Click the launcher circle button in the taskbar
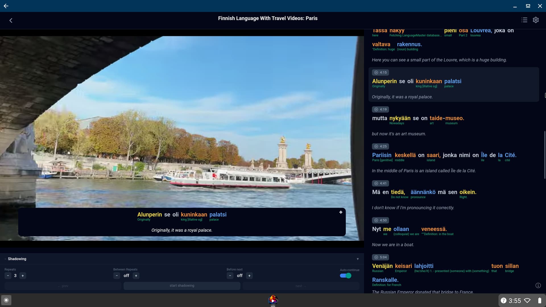Screen dimensions: 546x307 [6, 300]
